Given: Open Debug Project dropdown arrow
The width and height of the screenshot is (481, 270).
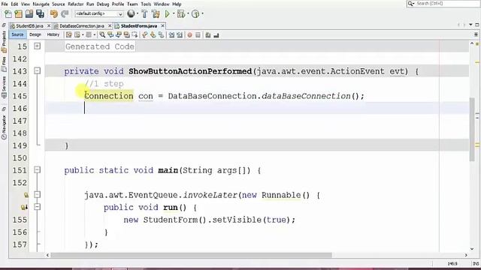Looking at the screenshot, I should point(188,13).
